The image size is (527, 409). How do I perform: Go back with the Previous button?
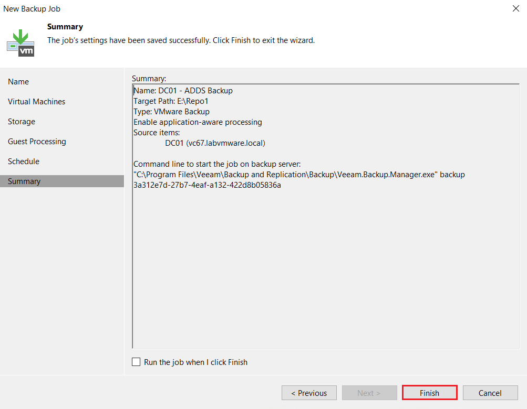click(309, 393)
